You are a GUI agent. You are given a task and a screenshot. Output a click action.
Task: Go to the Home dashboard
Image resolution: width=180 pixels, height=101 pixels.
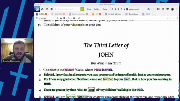[42, 9]
